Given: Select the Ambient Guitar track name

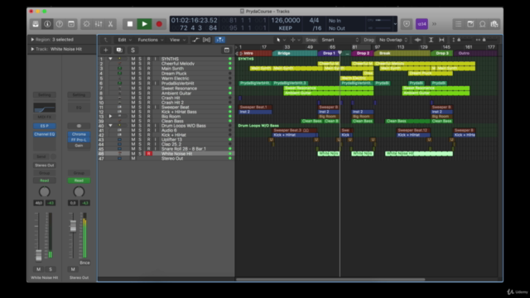Looking at the screenshot, I should click(176, 94).
